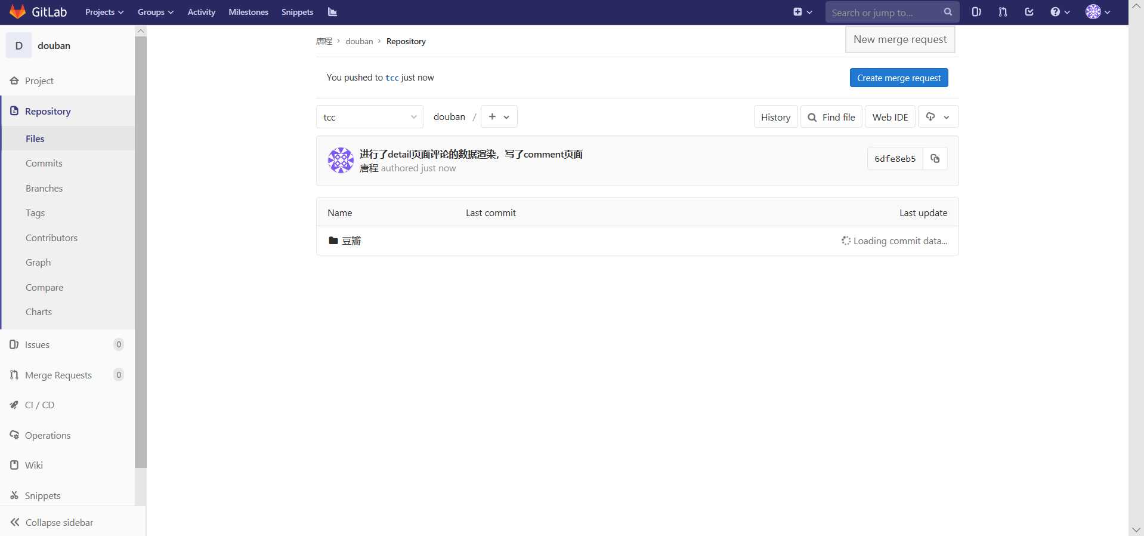Go to the Activity page
The height and width of the screenshot is (536, 1144).
point(202,12)
